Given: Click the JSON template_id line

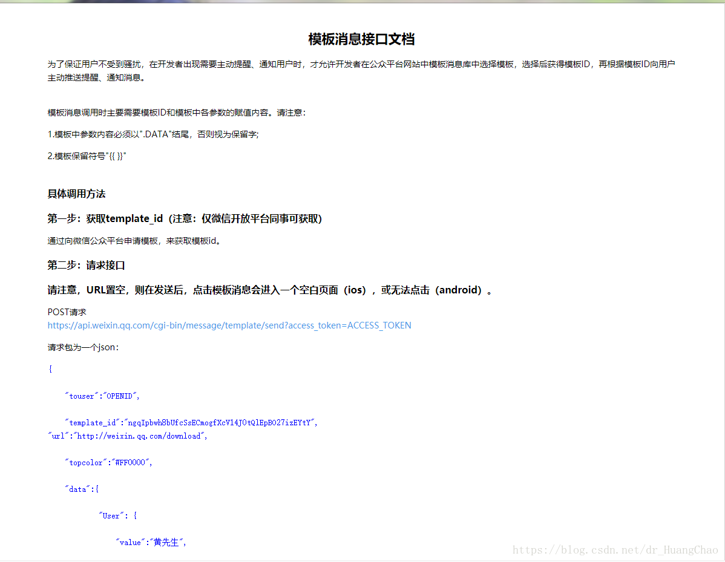Looking at the screenshot, I should pos(191,422).
